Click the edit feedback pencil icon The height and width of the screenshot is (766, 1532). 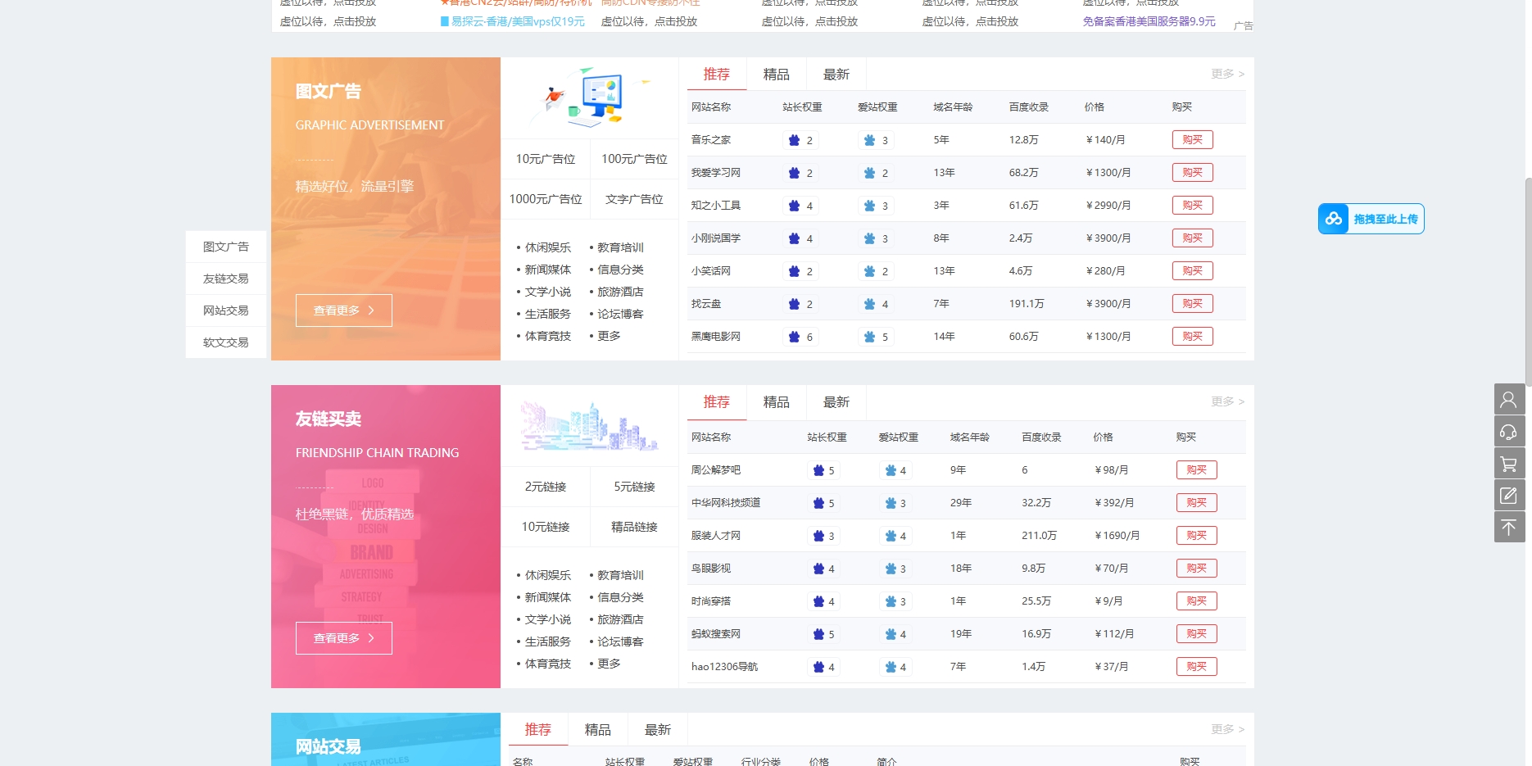click(x=1509, y=496)
